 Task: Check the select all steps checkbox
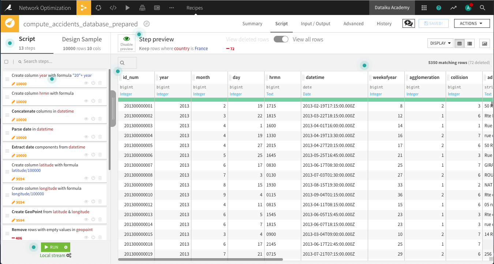tap(6, 62)
